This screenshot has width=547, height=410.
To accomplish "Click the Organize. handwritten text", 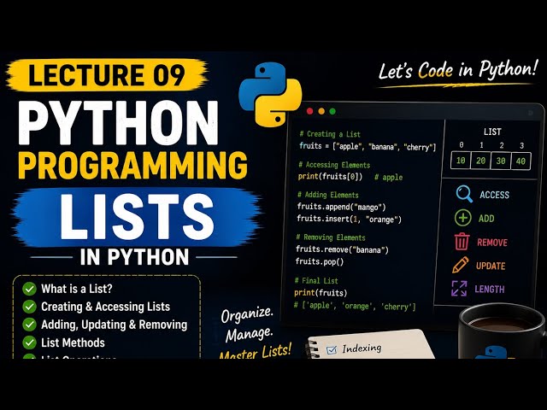I will click(x=247, y=313).
